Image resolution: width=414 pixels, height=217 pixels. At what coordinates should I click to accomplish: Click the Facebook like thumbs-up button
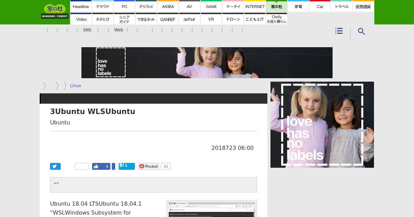[x=101, y=166]
